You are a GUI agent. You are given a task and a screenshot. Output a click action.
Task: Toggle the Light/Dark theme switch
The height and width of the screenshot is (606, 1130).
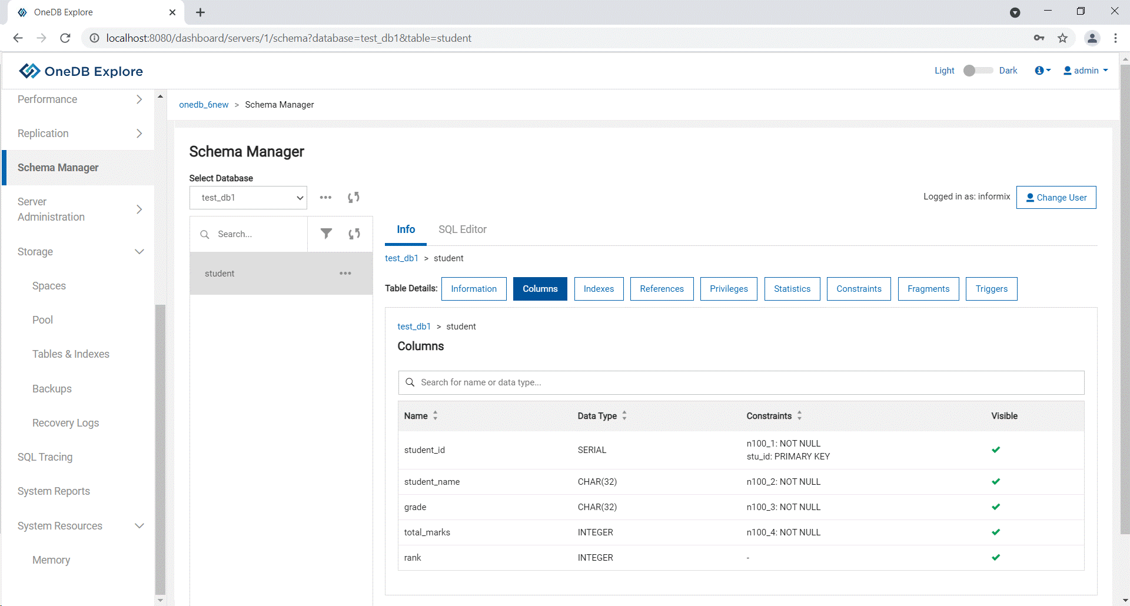click(977, 71)
